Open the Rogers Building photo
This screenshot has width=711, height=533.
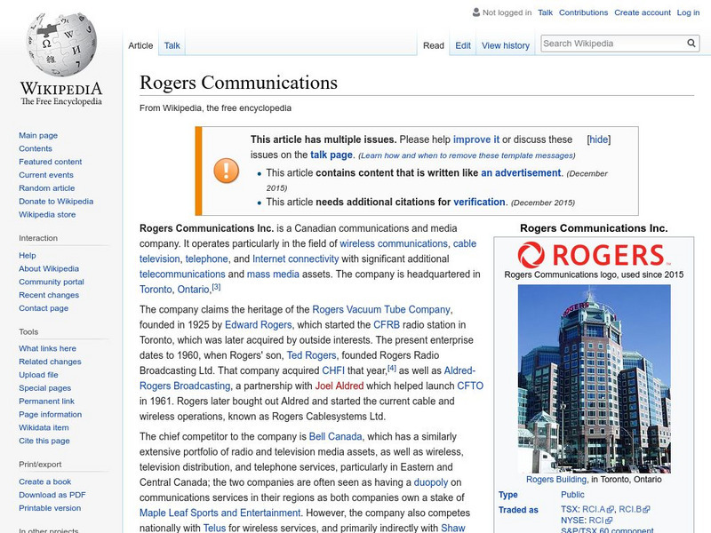click(x=594, y=378)
